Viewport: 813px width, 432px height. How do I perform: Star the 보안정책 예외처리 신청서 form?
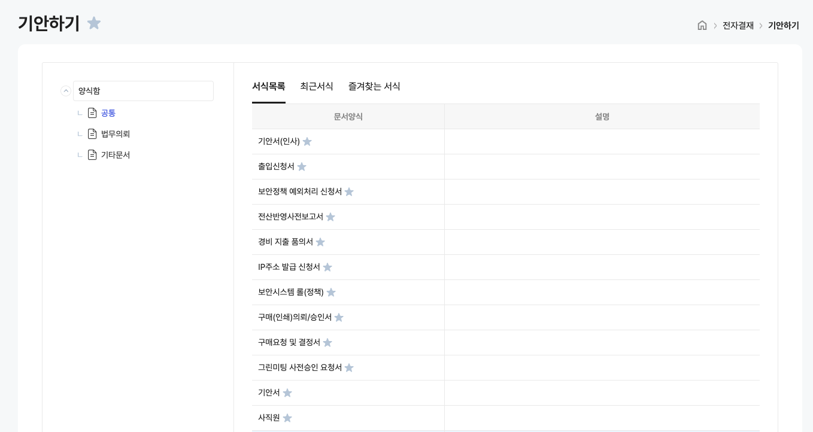(x=349, y=192)
